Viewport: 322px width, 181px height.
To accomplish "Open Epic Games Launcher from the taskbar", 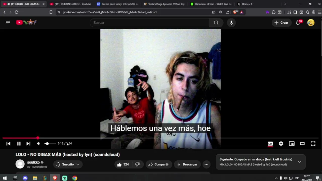I will (x=15, y=178).
